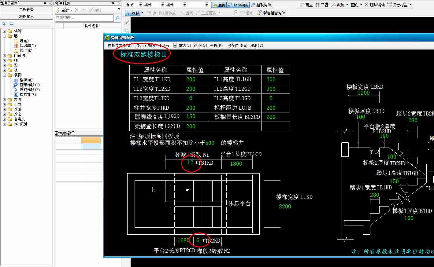Image resolution: width=434 pixels, height=267 pixels.
Task: Open the 154% zoom dropdown
Action: 175,46
